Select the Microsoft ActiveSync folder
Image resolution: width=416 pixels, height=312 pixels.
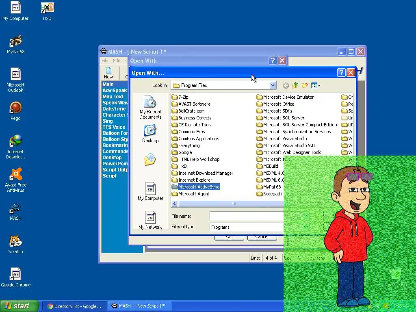point(196,187)
